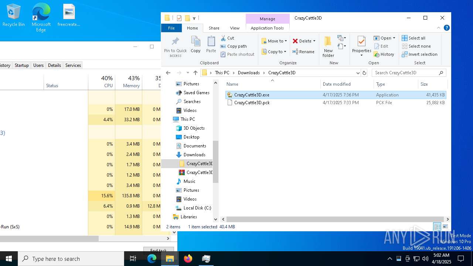Screen dimensions: 473x266
Task: Click navigation pane vertical scrollbar
Action: click(x=215, y=161)
